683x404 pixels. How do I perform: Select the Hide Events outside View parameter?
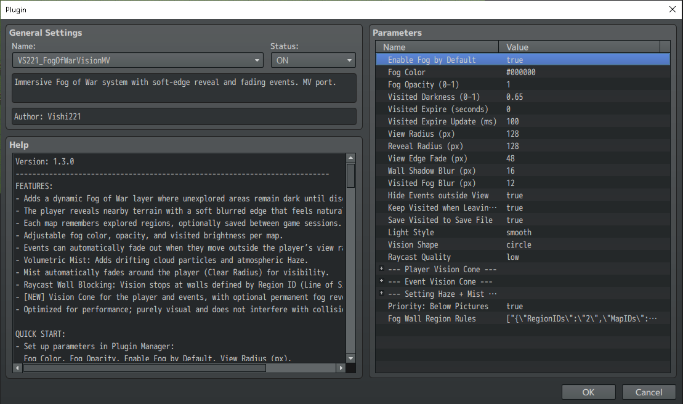pos(438,195)
